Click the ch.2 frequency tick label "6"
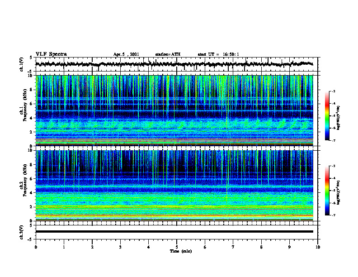 click(32, 179)
